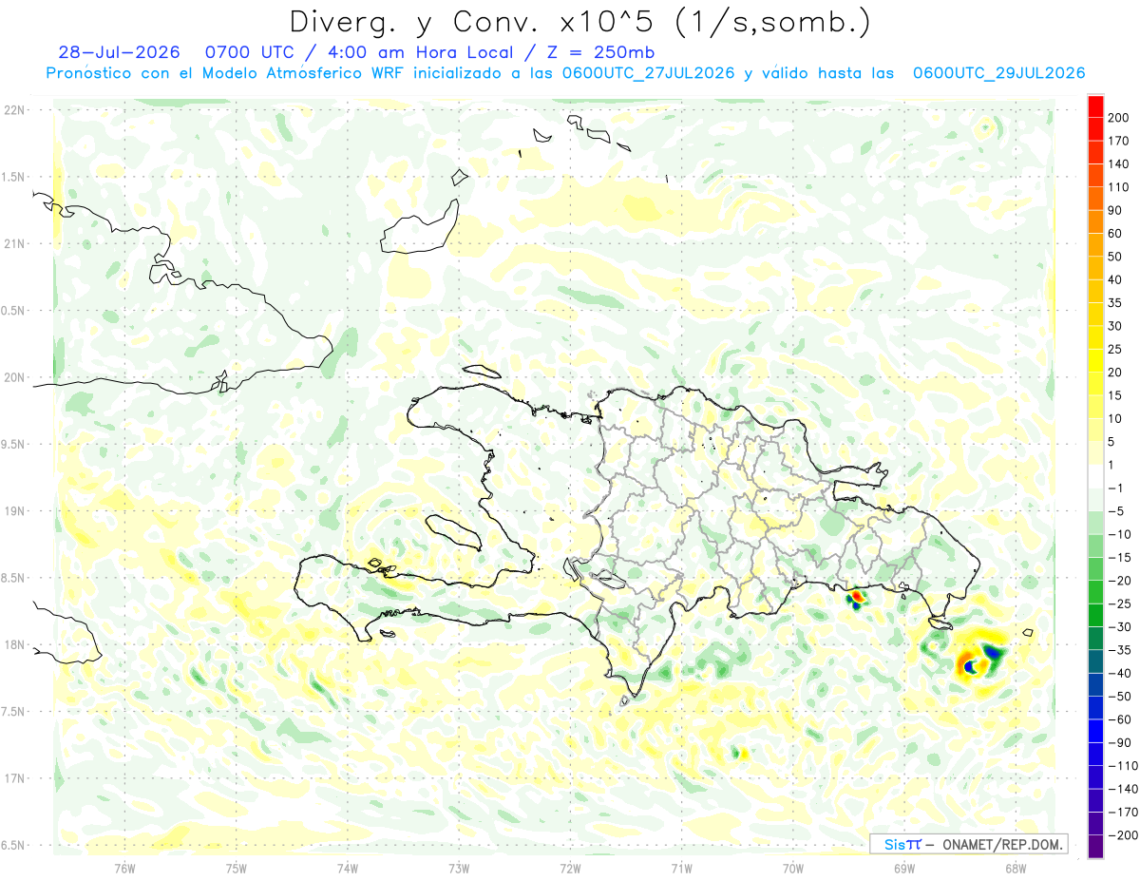Viewport: 1140px width, 881px height.
Task: Click the "17N" latitude label
Action: (15, 778)
